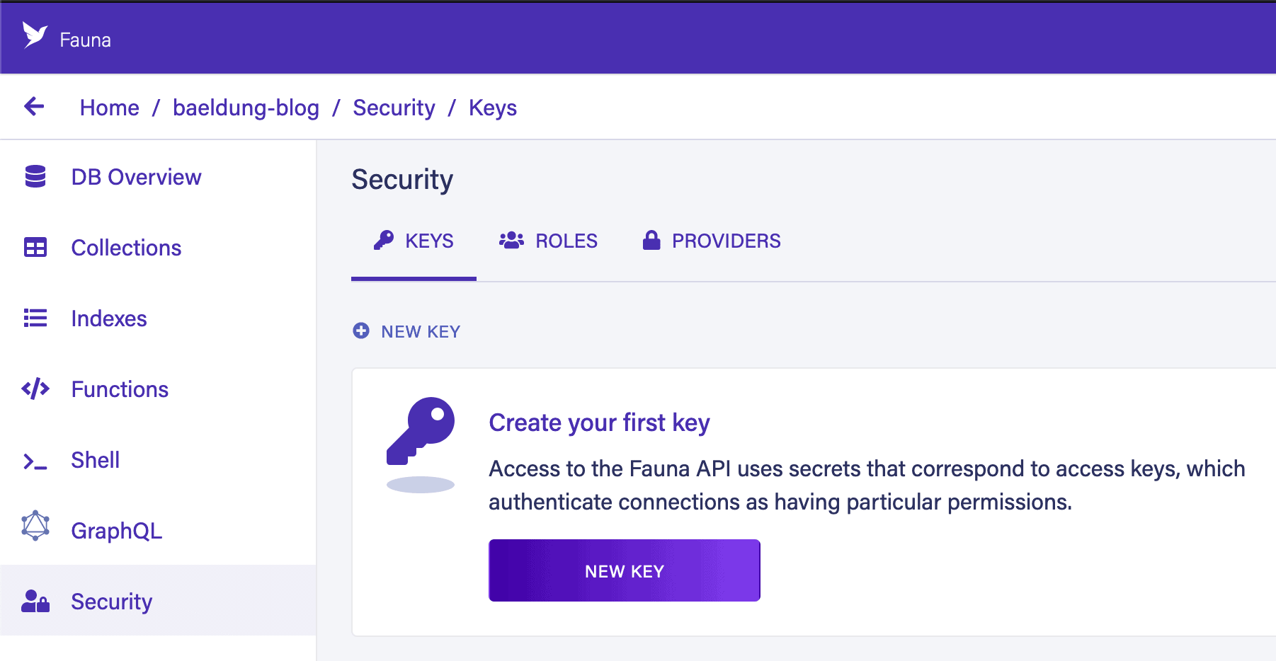Navigate to baeldung-blog breadcrumb

coord(246,108)
